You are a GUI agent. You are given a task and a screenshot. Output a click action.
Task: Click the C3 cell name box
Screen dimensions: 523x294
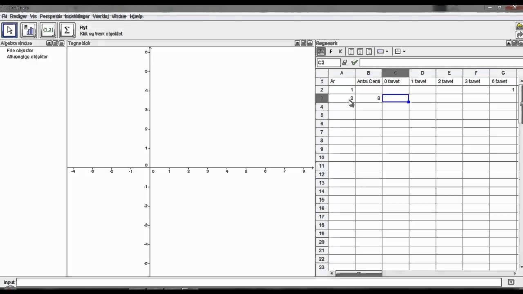click(x=328, y=62)
